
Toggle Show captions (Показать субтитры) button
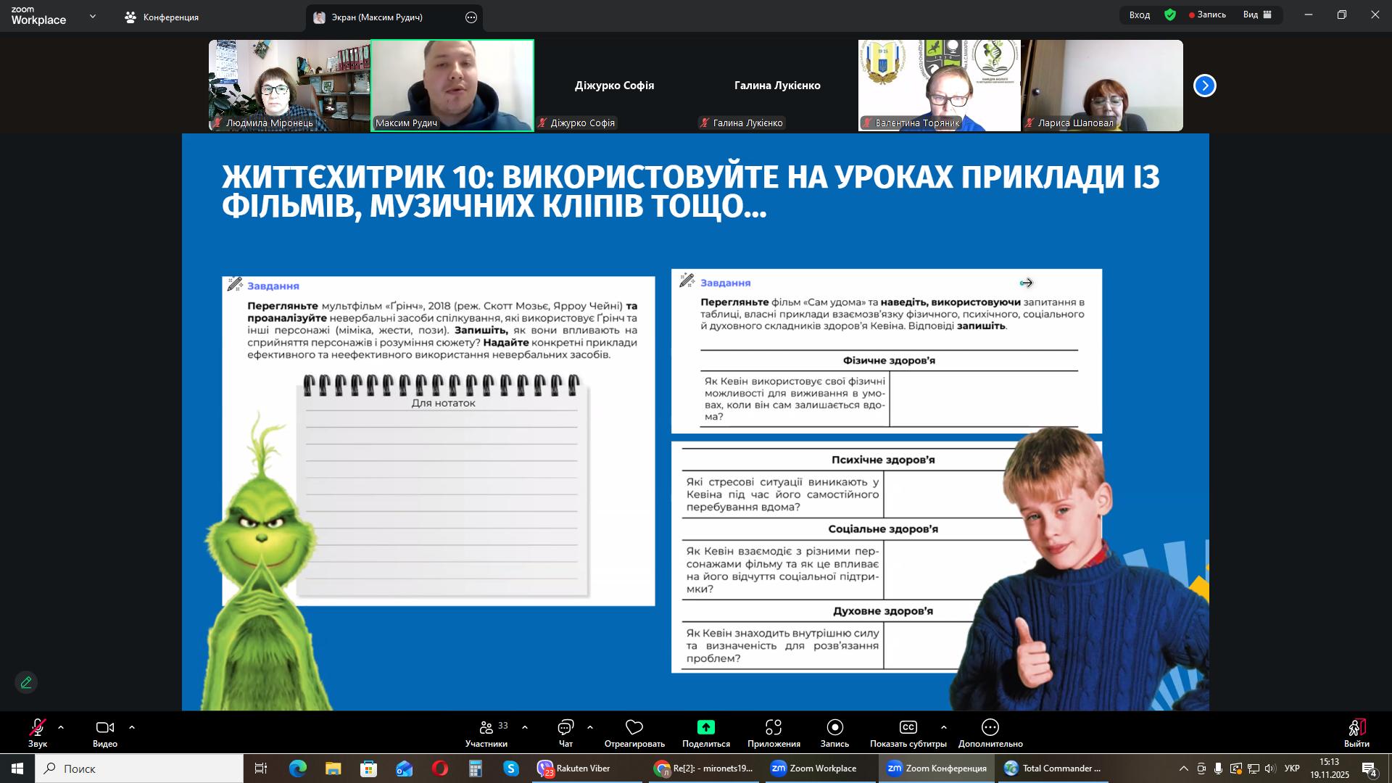click(908, 727)
